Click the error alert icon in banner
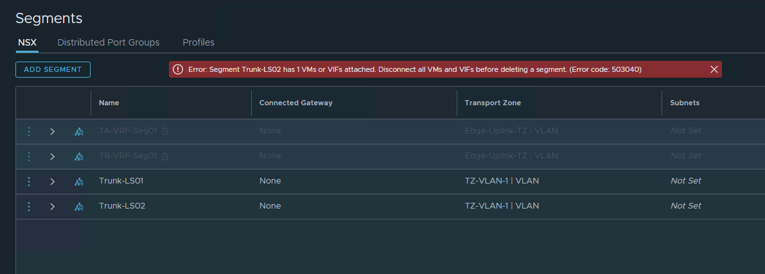Screen dimensions: 765x274 [178, 69]
